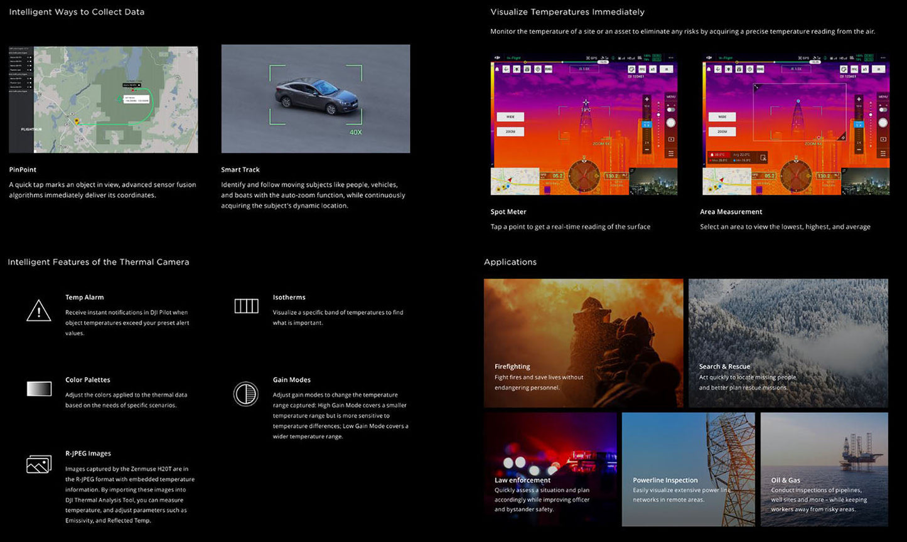
Task: Click night city preview in Area Measurement screenshot
Action: (x=866, y=181)
